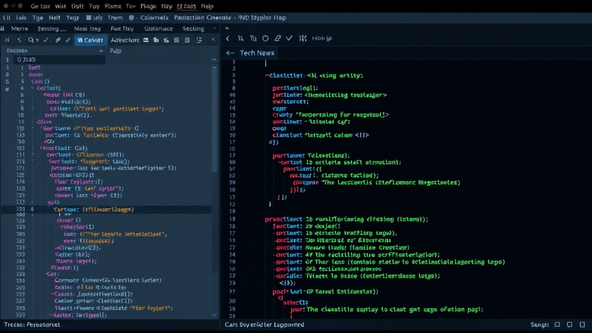
Task: Click the Adtestfert toolbar button
Action: point(125,40)
